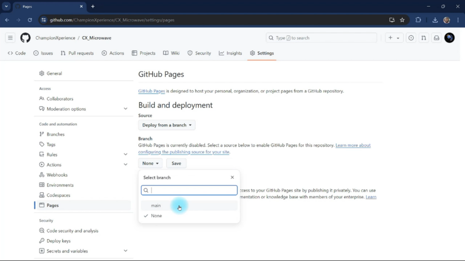Screen dimensions: 465x261
Task: Open the Deploy from a branch dropdown
Action: 167,125
